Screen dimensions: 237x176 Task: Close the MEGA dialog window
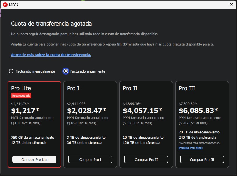[231, 5]
